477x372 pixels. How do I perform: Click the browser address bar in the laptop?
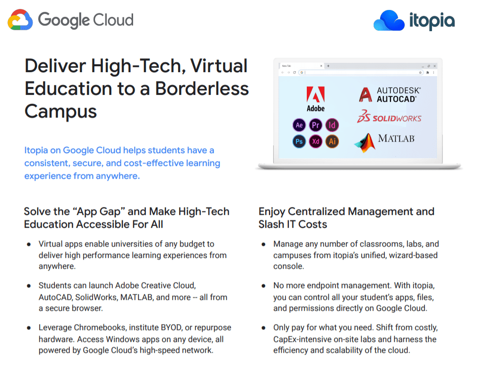pos(361,73)
